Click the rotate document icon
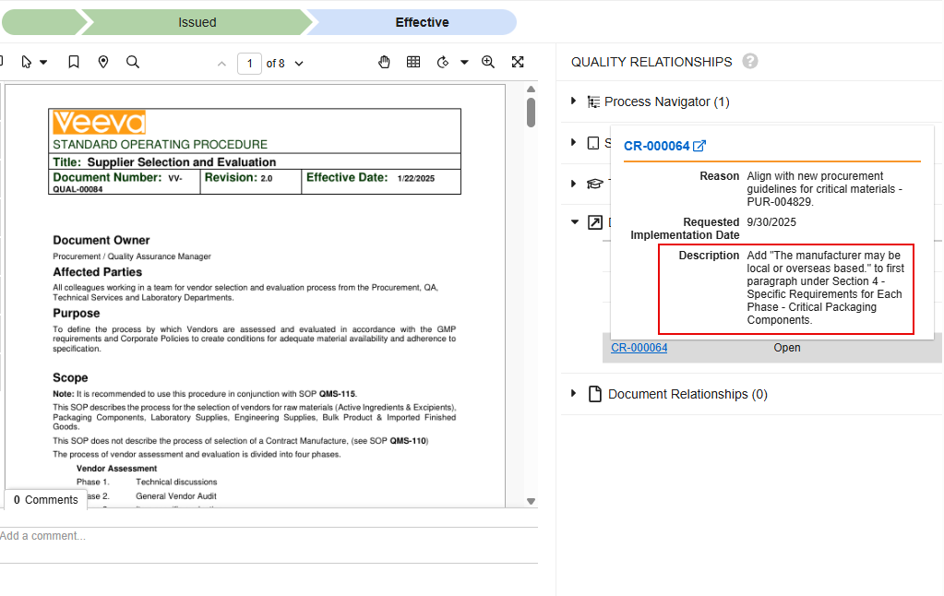Screen dimensions: 944x596 click(x=443, y=62)
